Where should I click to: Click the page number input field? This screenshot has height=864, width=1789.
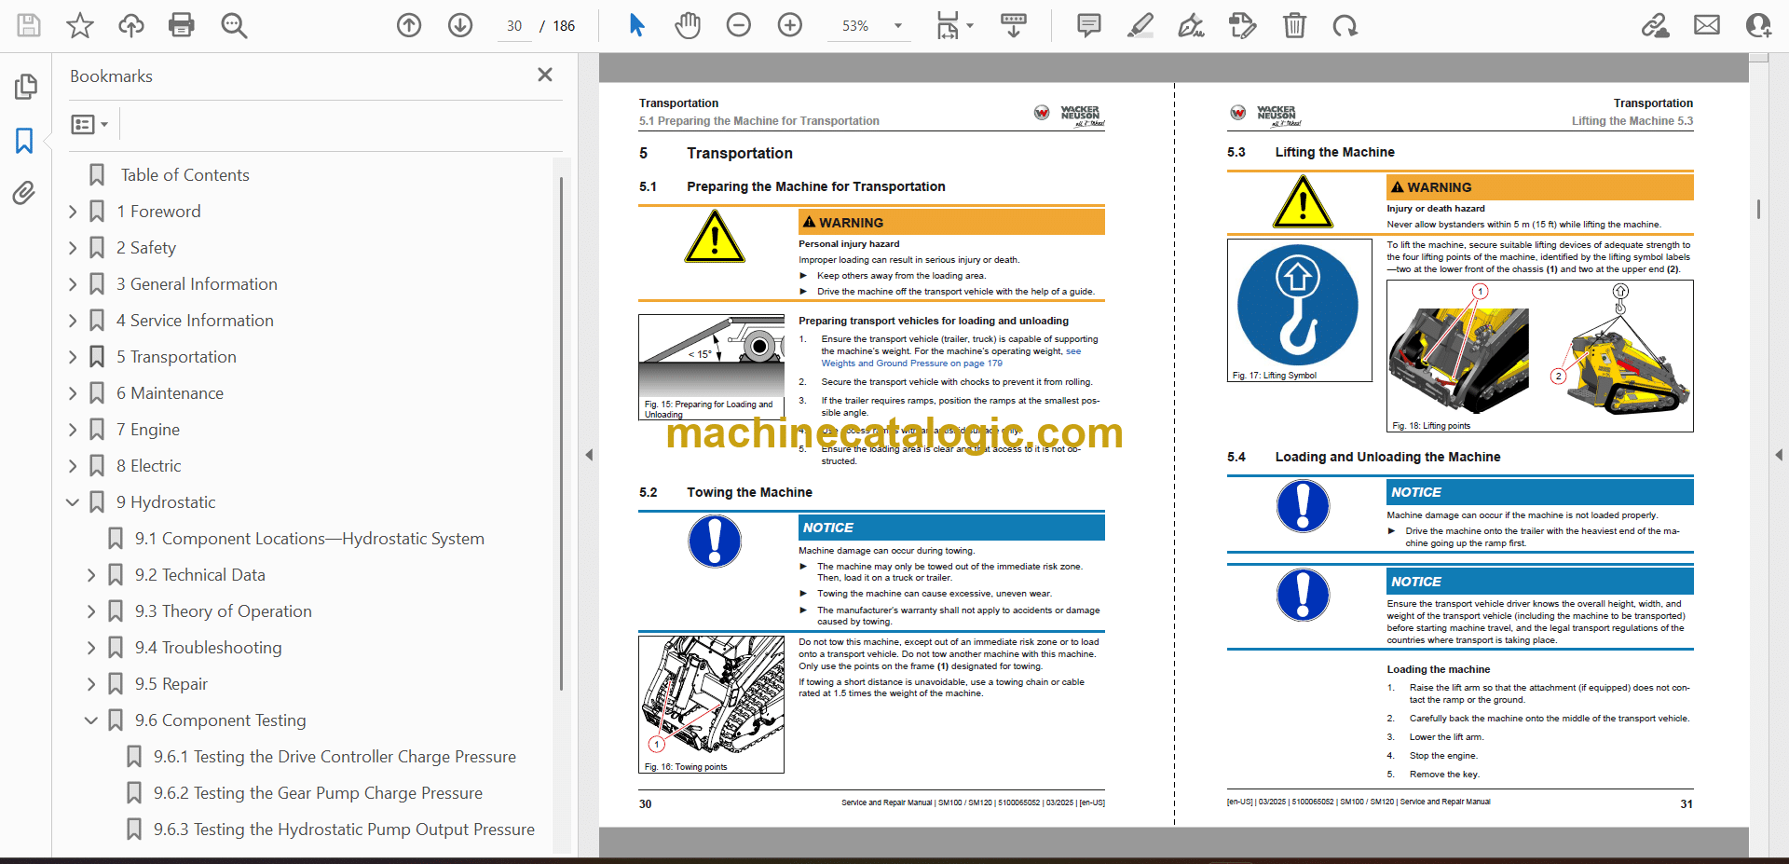pos(514,26)
